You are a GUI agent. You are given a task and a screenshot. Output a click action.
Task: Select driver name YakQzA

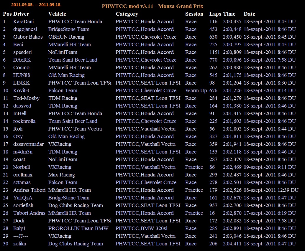pyautogui.click(x=22, y=198)
